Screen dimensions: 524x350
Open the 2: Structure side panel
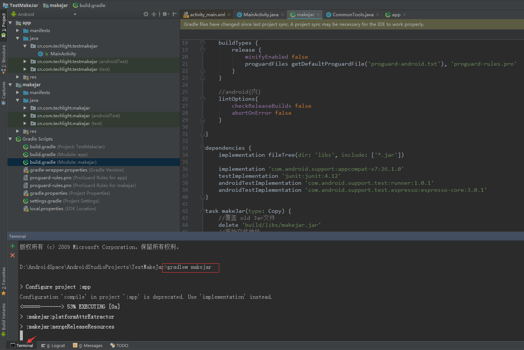[4, 59]
